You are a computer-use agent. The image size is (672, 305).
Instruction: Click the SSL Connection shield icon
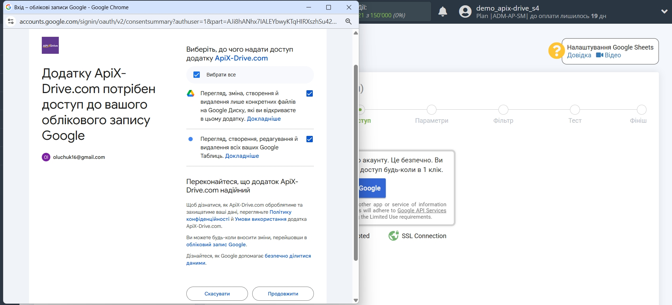(394, 236)
